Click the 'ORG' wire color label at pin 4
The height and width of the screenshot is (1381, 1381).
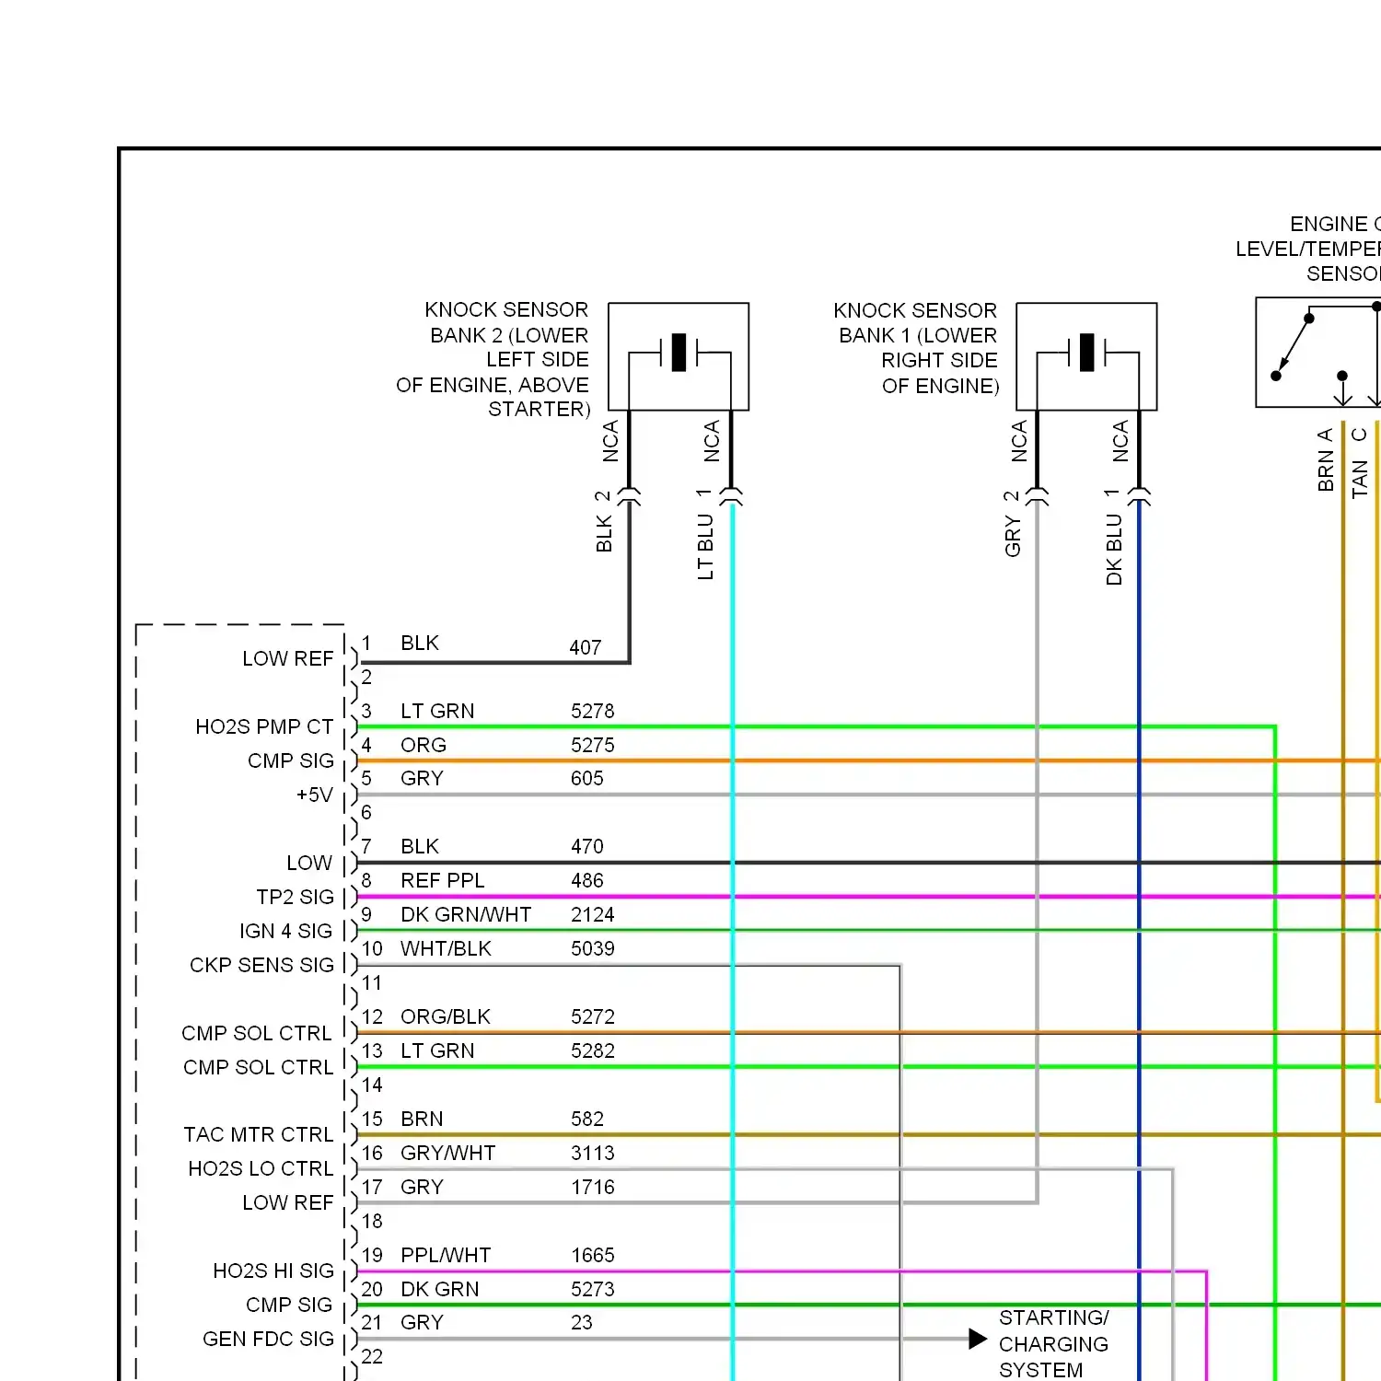click(424, 746)
